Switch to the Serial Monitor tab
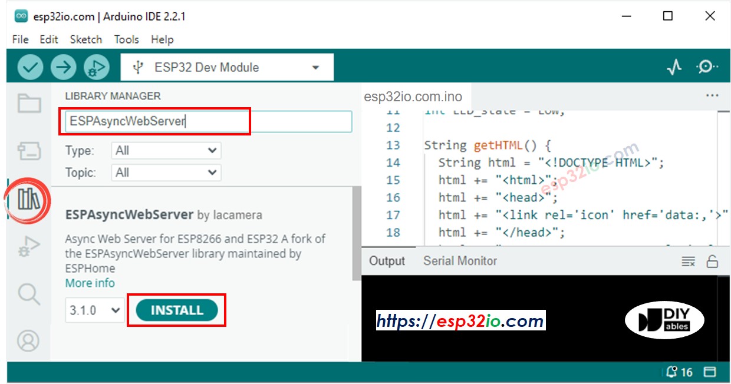Image resolution: width=731 pixels, height=384 pixels. click(460, 261)
